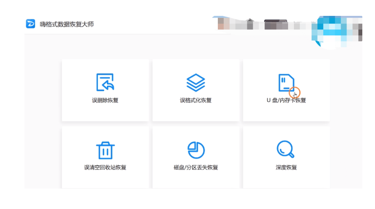375x209 pixels.
Task: Click the 误格式化恢复 label
Action: tap(196, 100)
